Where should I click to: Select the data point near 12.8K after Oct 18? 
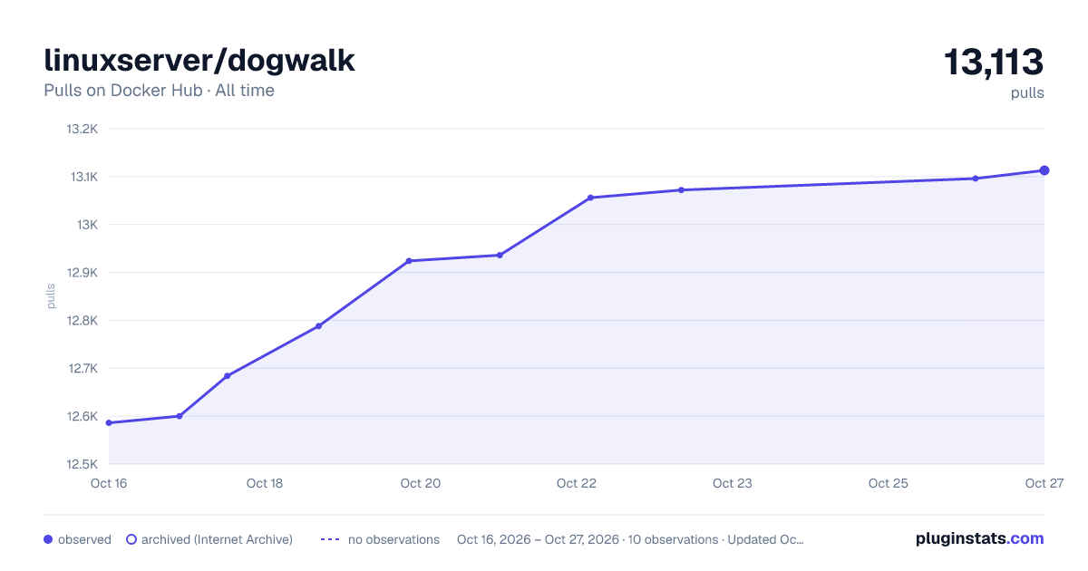click(318, 326)
